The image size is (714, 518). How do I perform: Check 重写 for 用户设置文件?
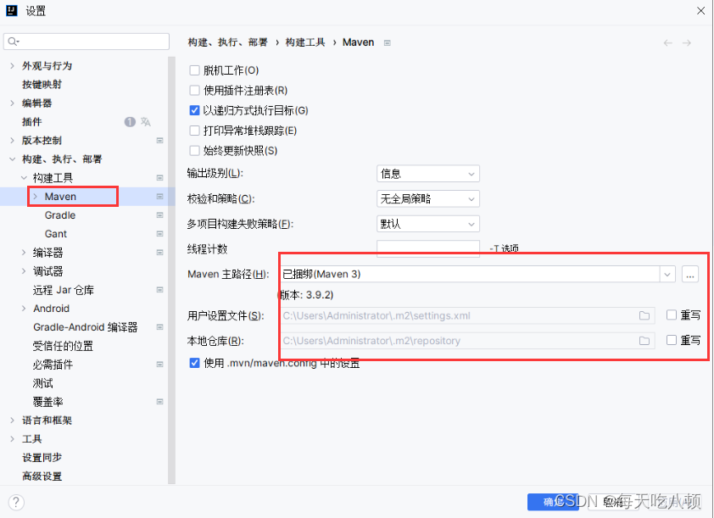point(672,315)
